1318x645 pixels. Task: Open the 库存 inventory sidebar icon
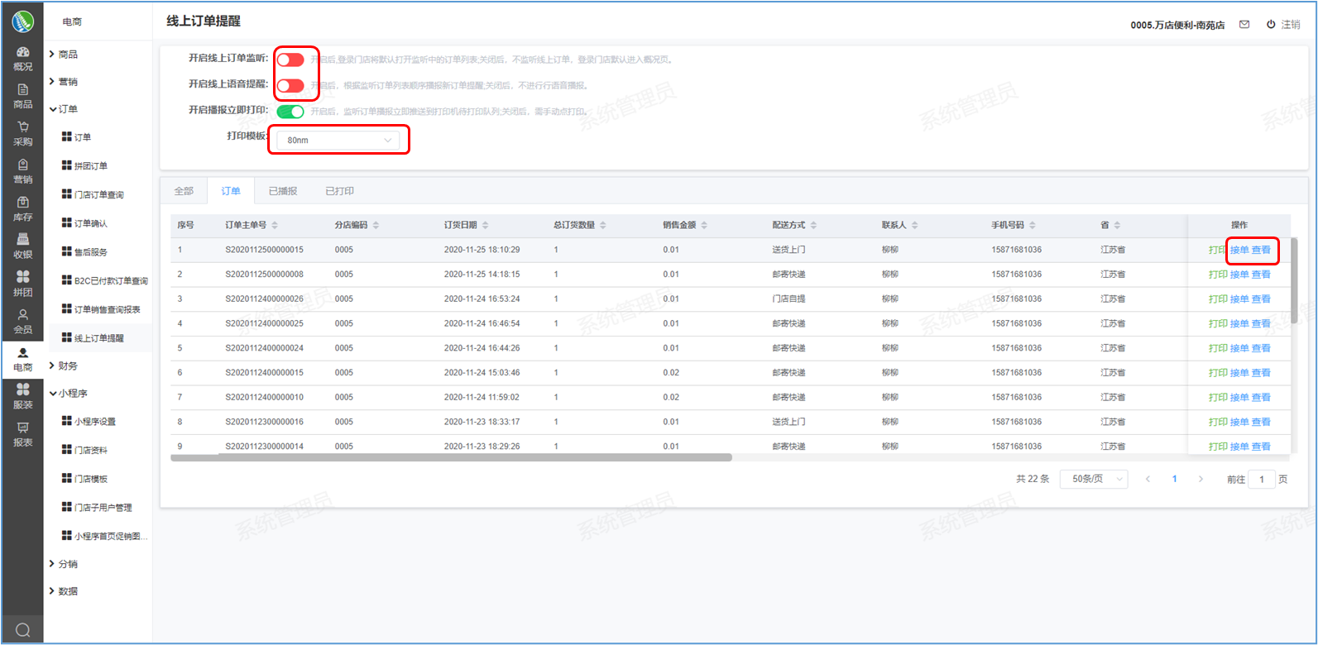point(22,208)
